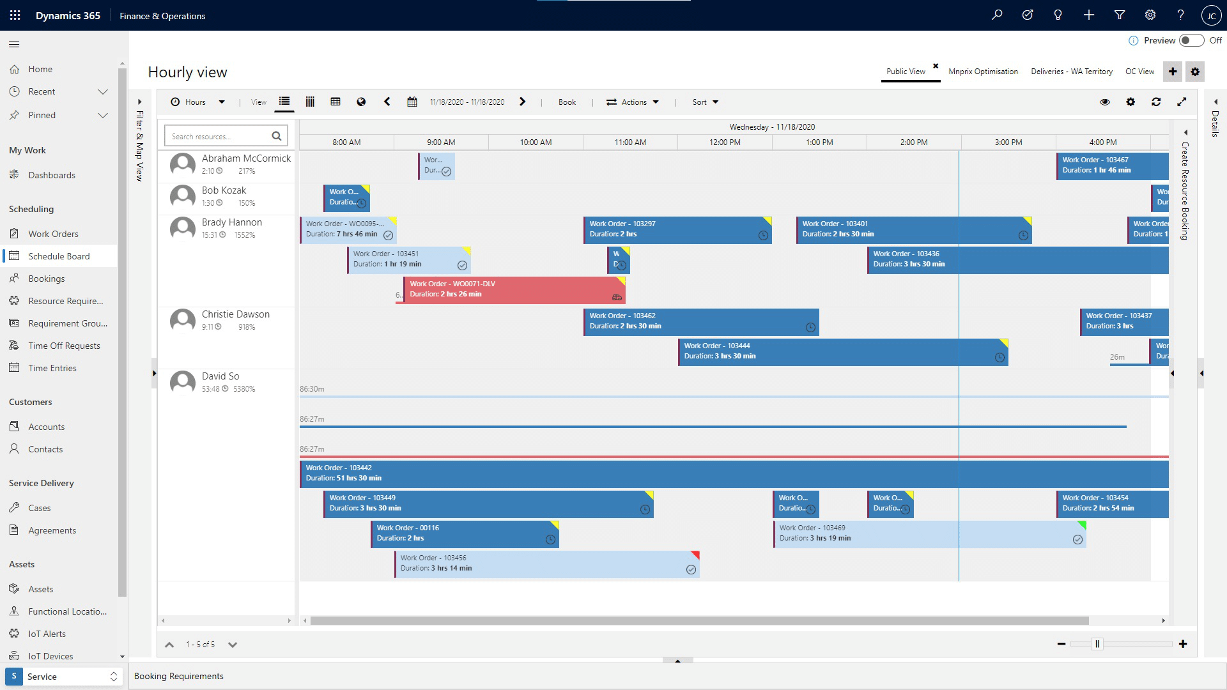The width and height of the screenshot is (1227, 690).
Task: Open the Sort dropdown
Action: (704, 102)
